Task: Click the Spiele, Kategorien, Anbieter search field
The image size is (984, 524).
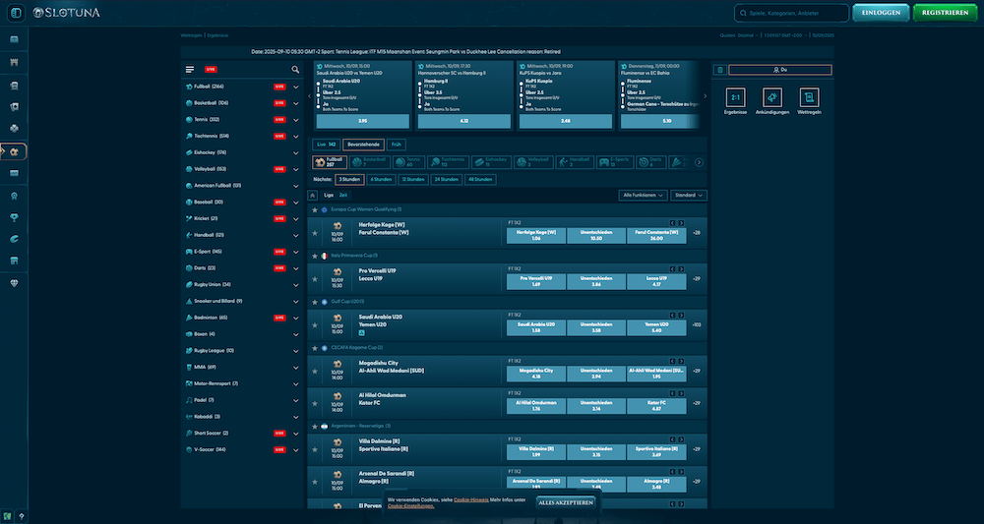Action: click(x=791, y=13)
